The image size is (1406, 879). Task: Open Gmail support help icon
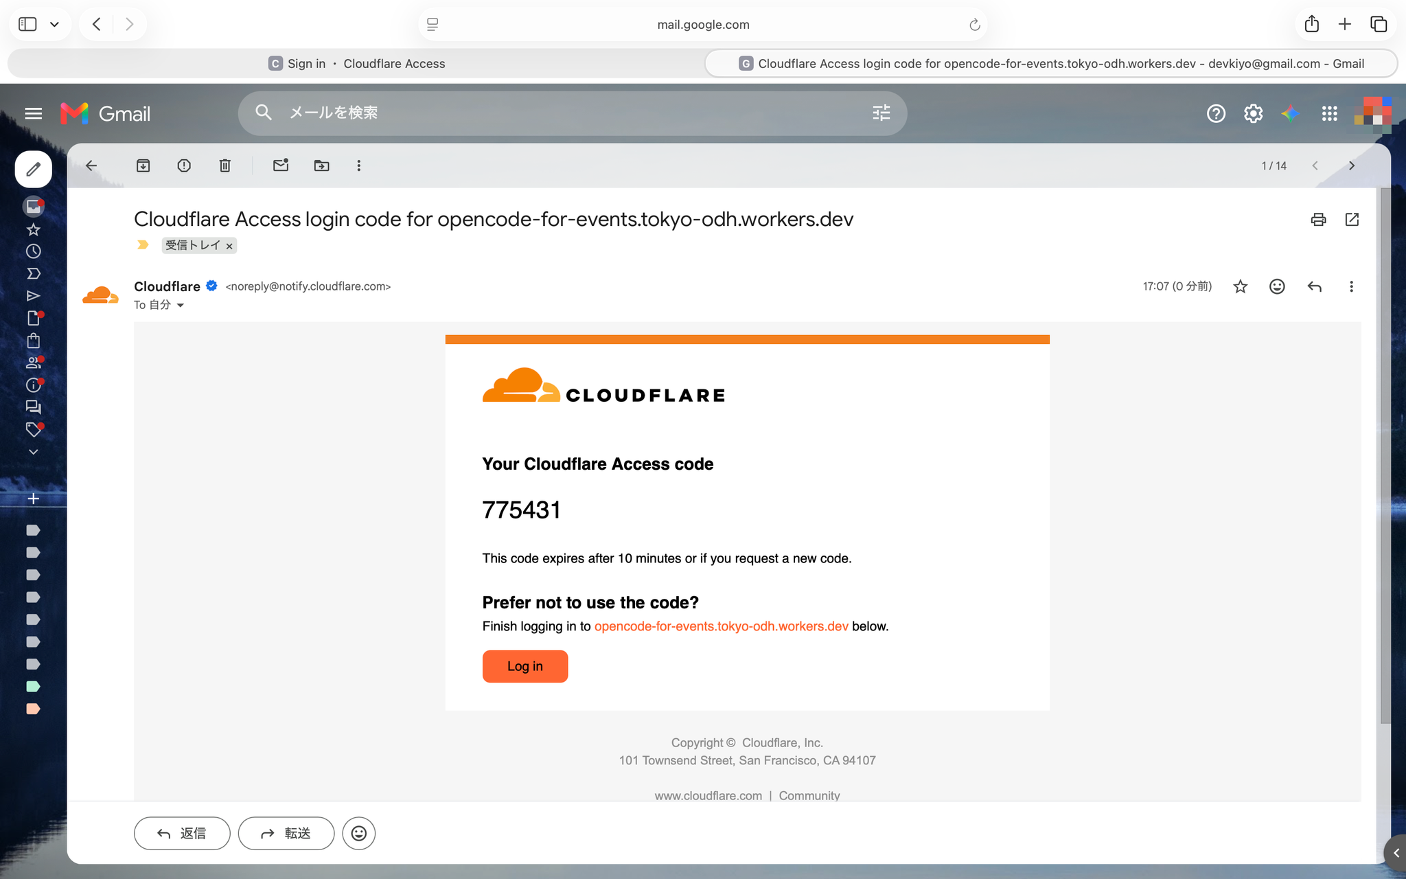click(1216, 113)
